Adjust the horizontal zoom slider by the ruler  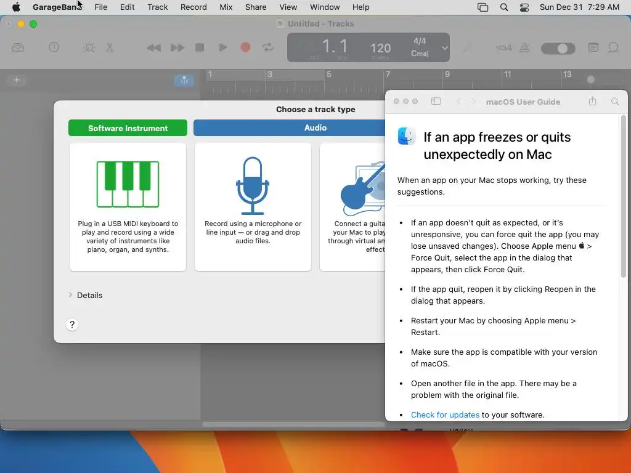591,79
